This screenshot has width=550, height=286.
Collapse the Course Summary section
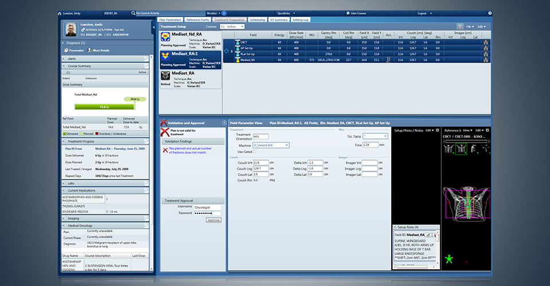64,66
